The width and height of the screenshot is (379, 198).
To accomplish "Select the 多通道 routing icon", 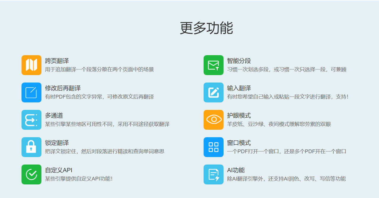I will click(x=31, y=120).
